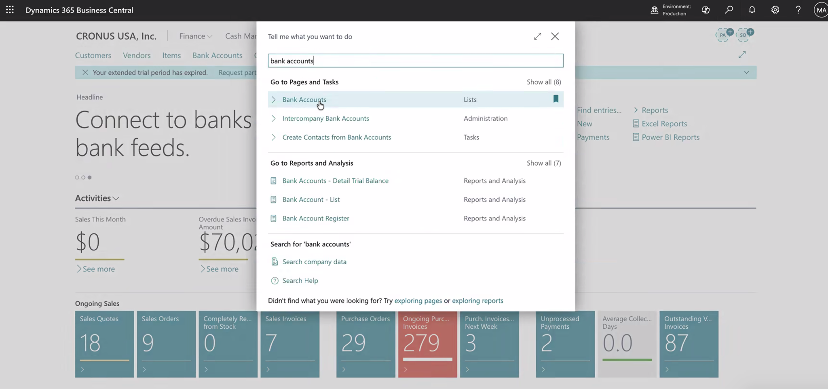828x389 pixels.
Task: Click the search text input field
Action: tap(415, 61)
